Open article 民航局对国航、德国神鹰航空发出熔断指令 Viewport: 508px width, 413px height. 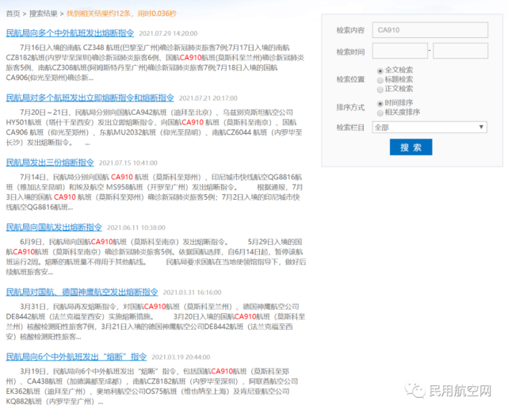[x=82, y=292]
